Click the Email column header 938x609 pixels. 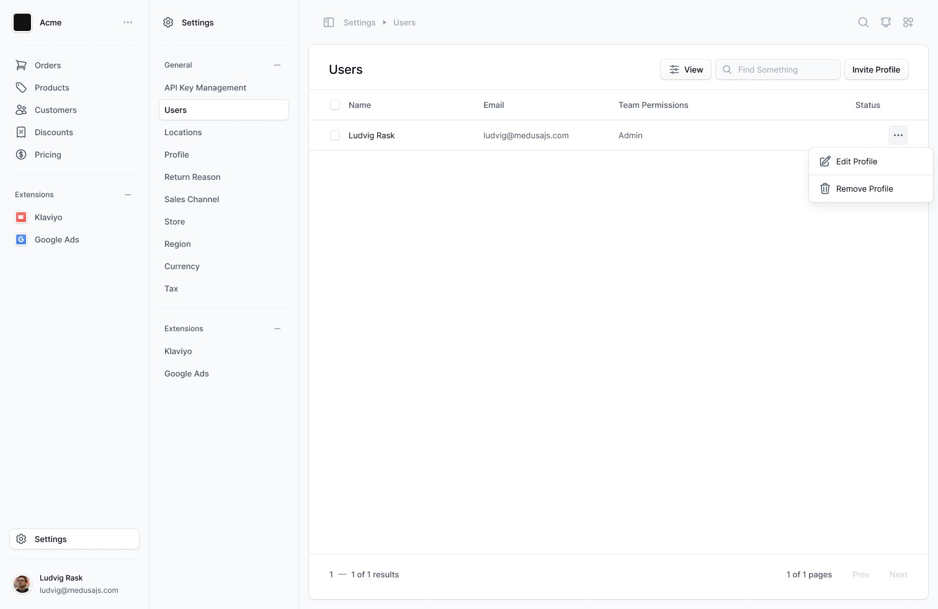[494, 105]
